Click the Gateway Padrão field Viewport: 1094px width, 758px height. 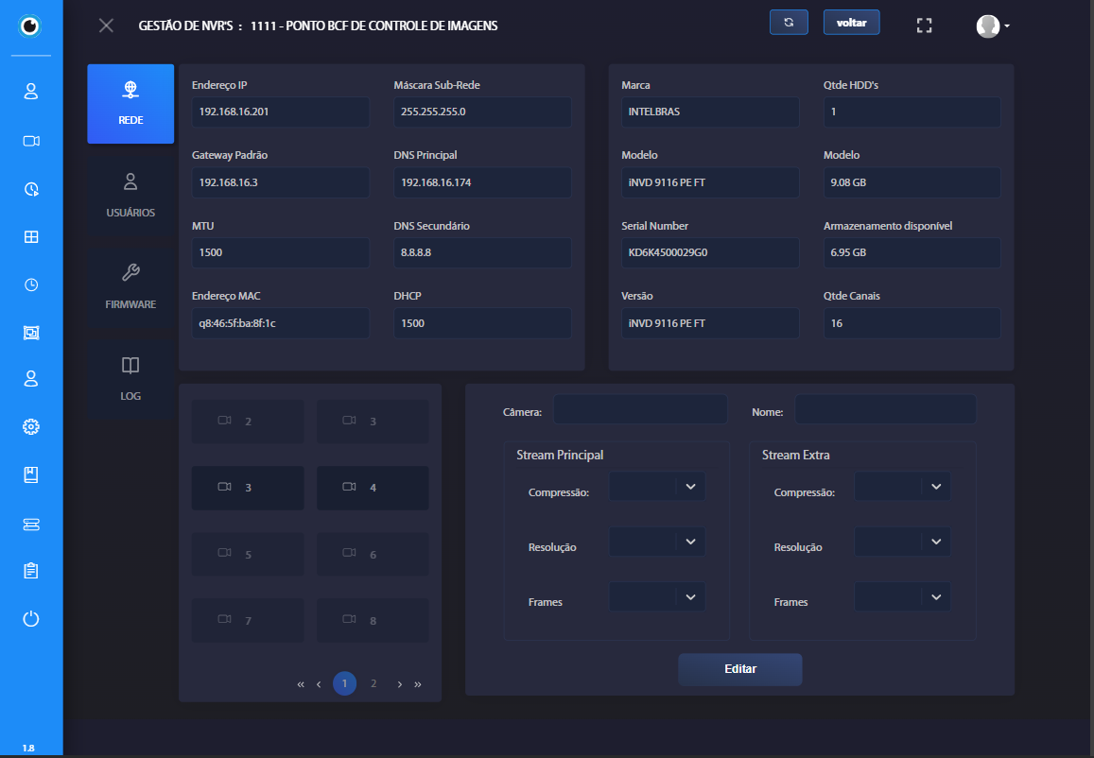281,182
